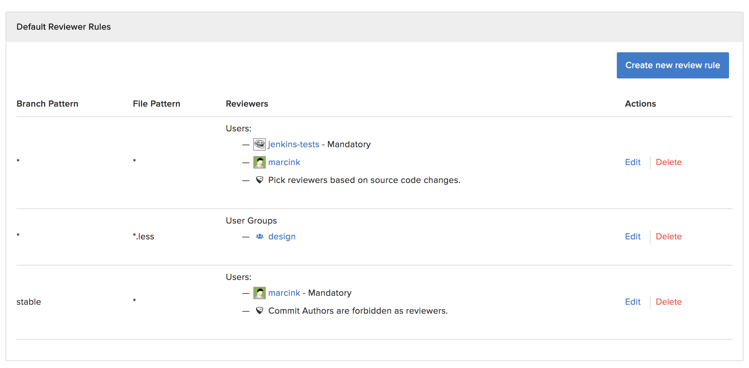Select the stable branch pattern text
This screenshot has height=368, width=749.
[x=29, y=302]
